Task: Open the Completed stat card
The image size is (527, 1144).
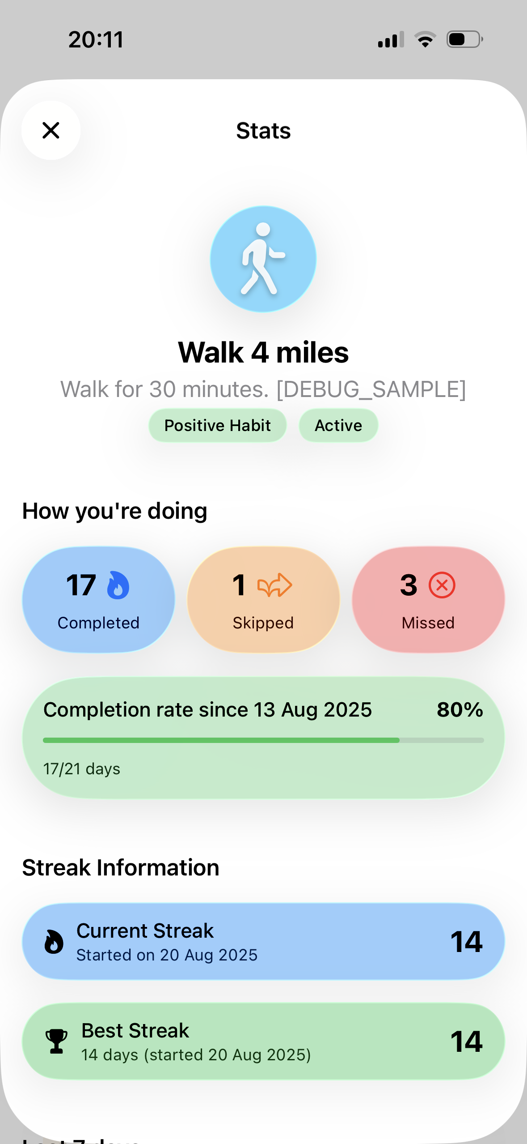Action: point(98,600)
